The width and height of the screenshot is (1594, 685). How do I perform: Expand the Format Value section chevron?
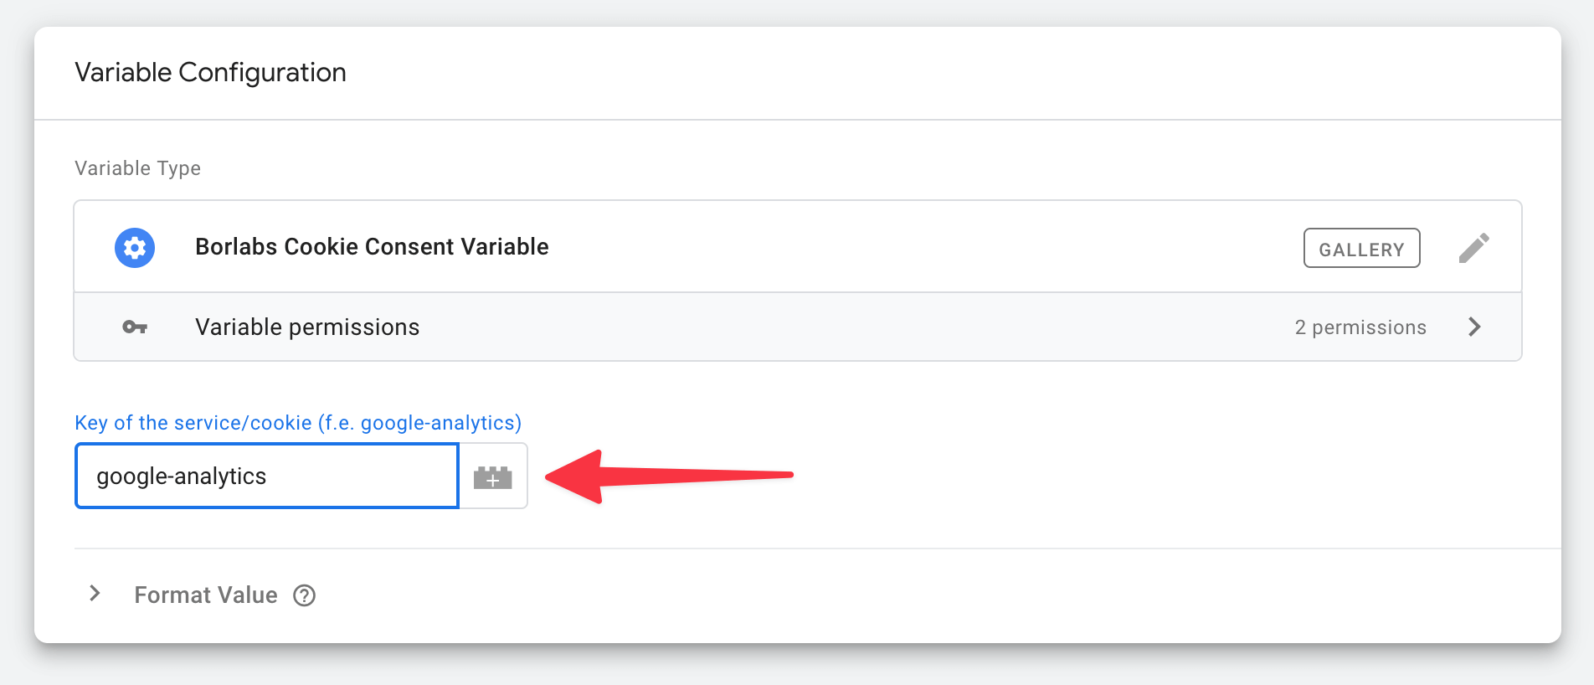pyautogui.click(x=95, y=594)
